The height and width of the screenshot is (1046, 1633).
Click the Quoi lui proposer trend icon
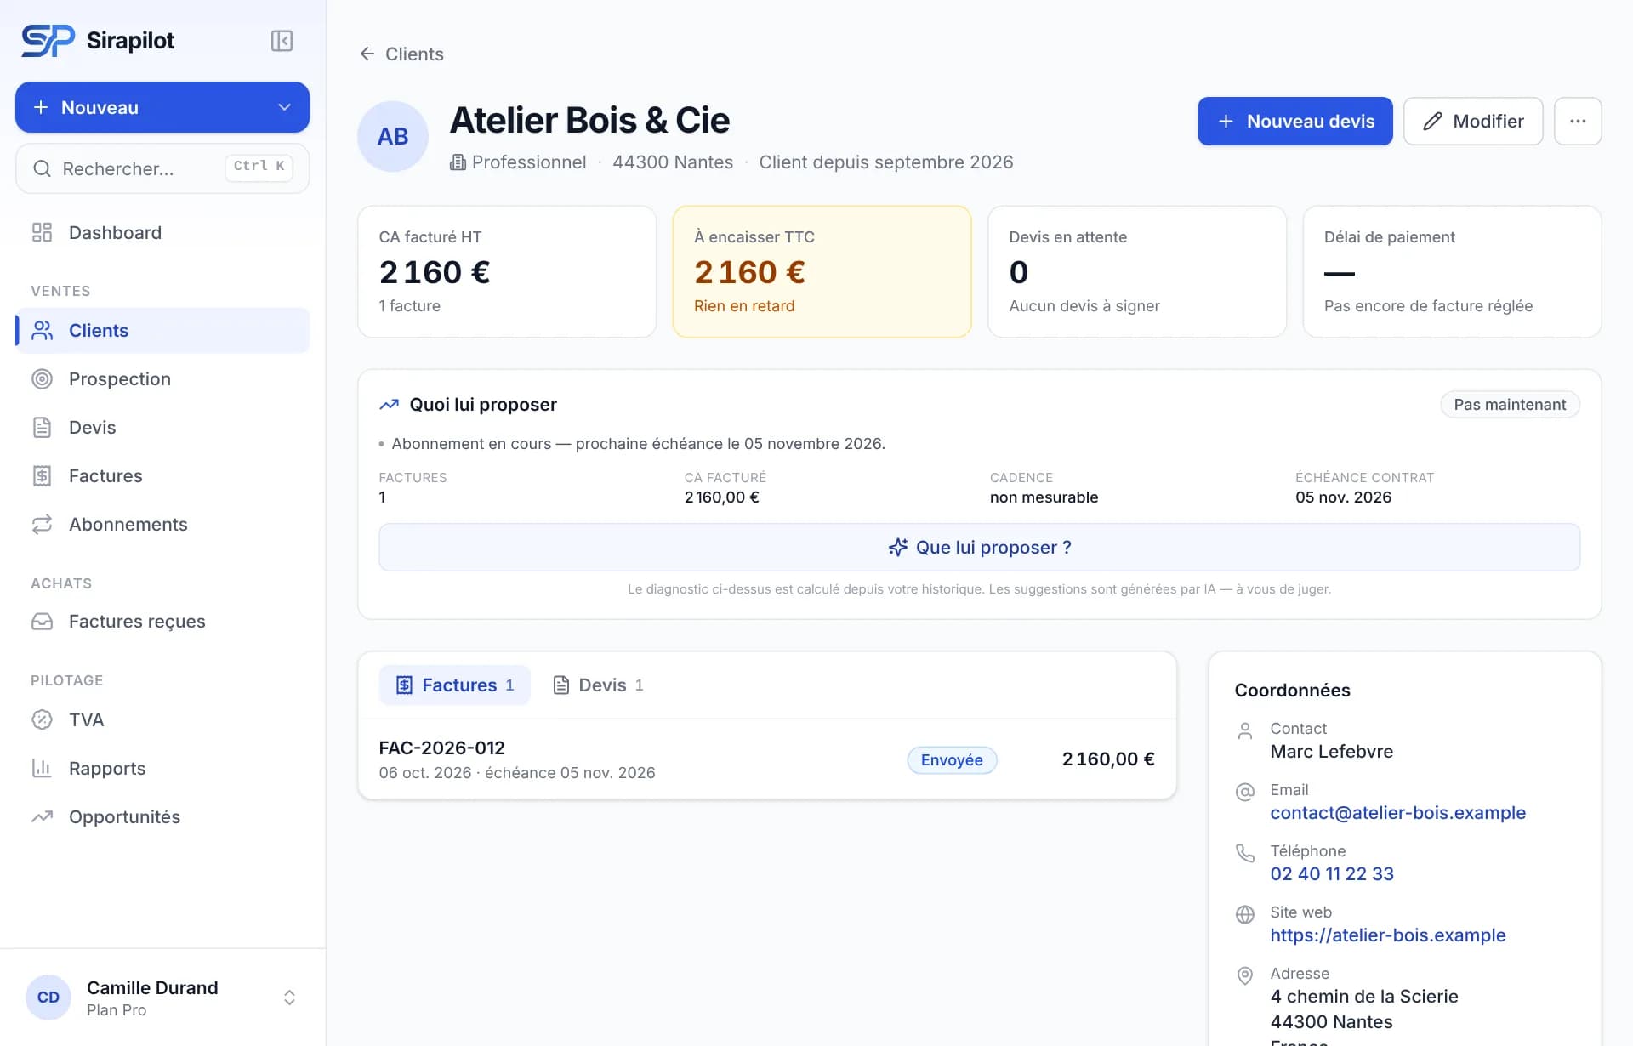click(389, 405)
